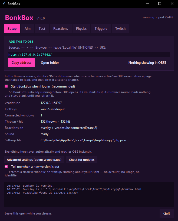Click 'Leave this open while you stream.' text

tap(28, 213)
